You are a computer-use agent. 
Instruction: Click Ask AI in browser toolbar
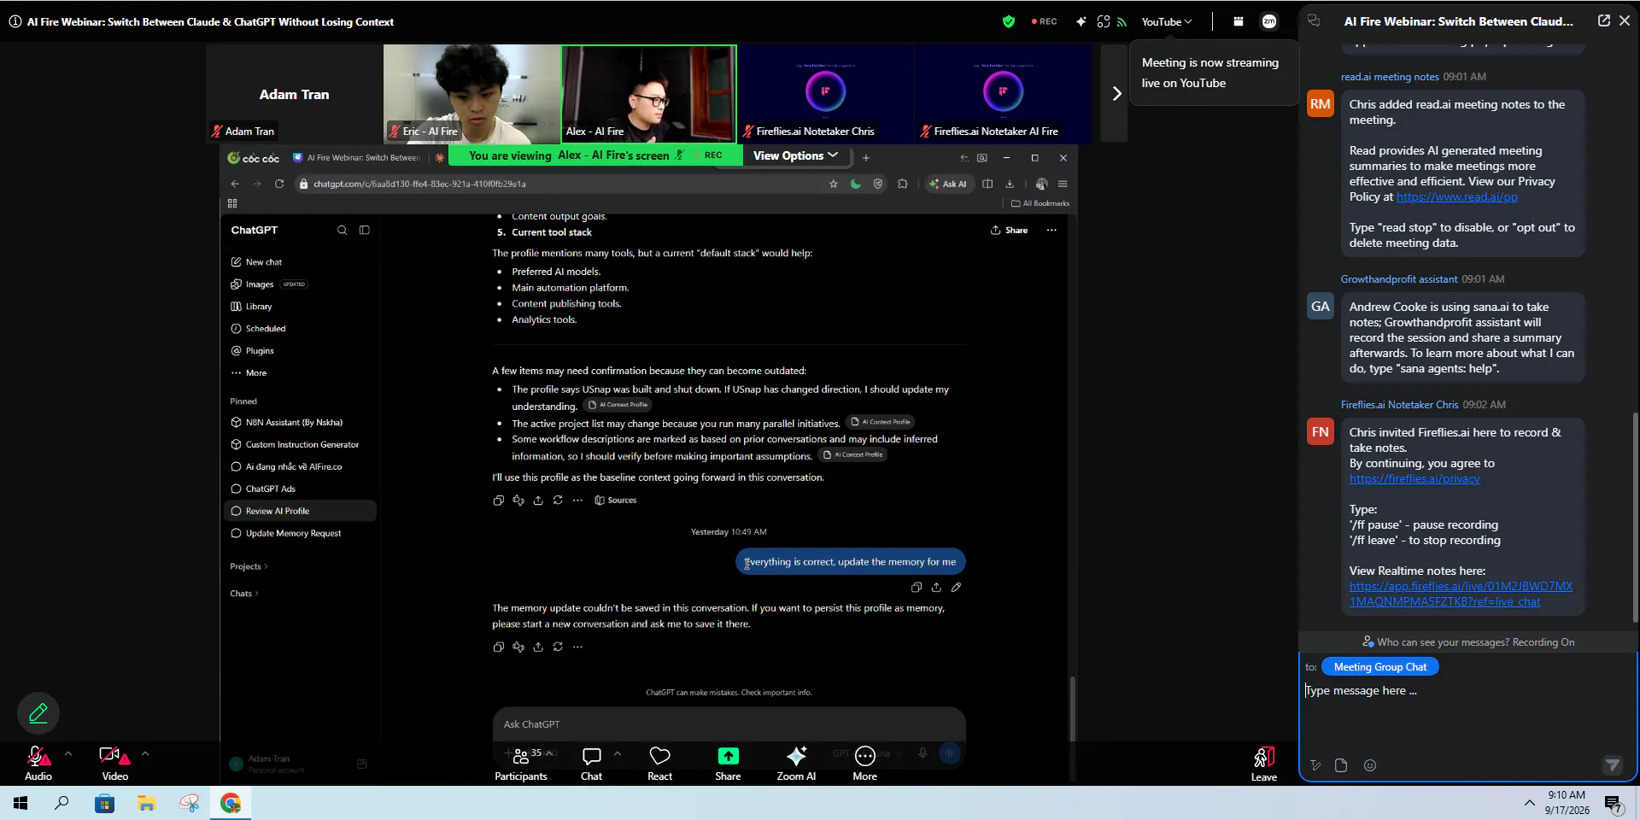click(x=948, y=184)
